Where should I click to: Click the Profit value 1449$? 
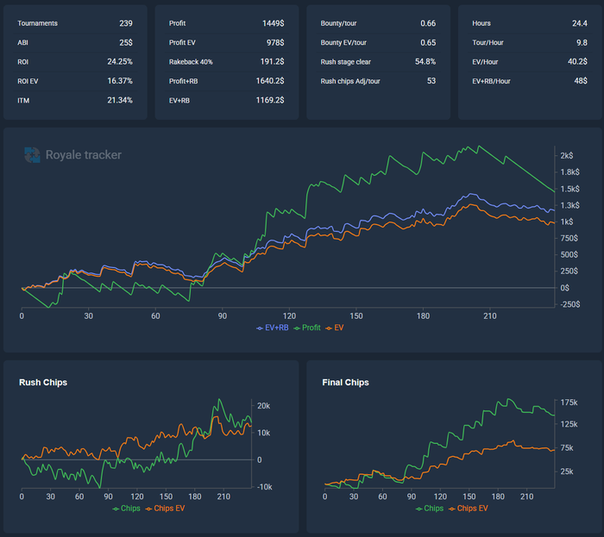274,23
